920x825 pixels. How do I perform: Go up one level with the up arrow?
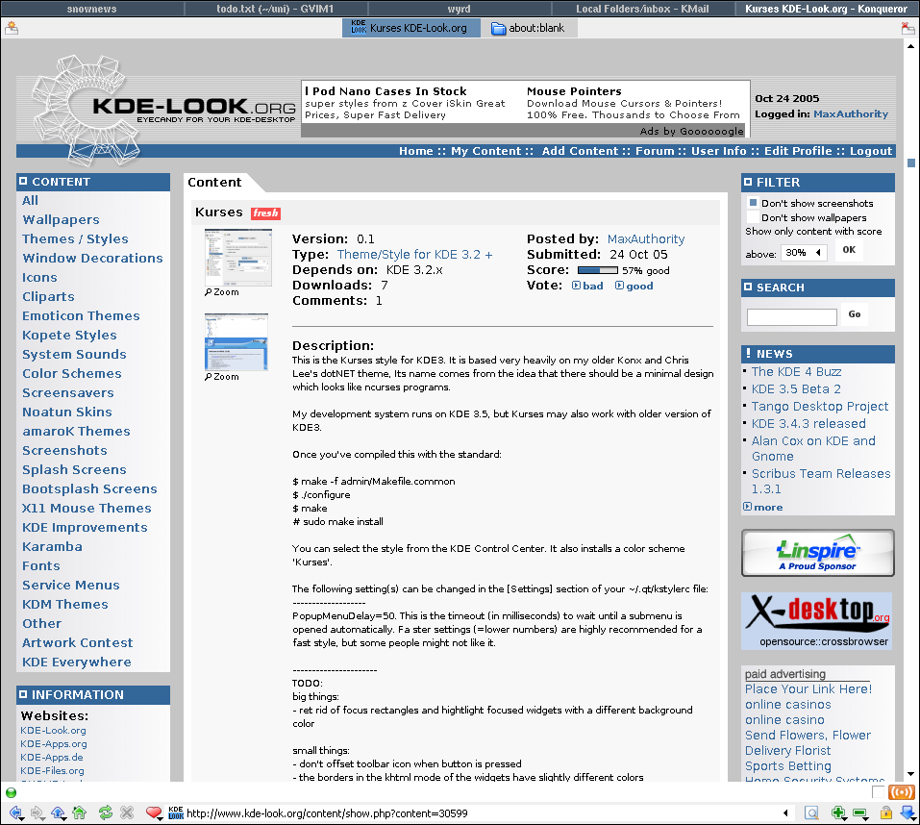pyautogui.click(x=58, y=813)
